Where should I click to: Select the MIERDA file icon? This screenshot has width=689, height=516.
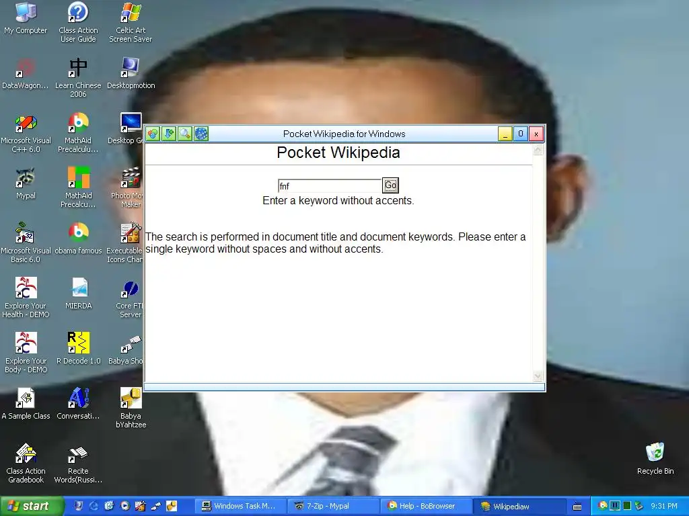[x=78, y=294]
